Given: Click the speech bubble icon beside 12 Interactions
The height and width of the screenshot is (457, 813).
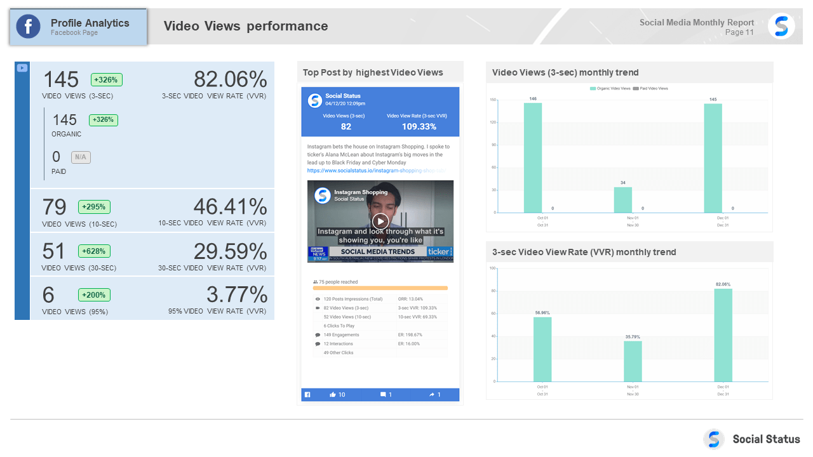Looking at the screenshot, I should click(x=318, y=343).
